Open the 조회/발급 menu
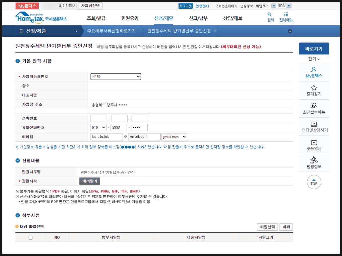This screenshot has width=342, height=256. point(96,18)
